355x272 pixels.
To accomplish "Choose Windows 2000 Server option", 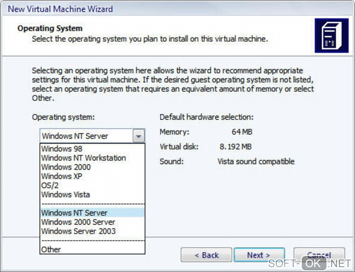I will coord(78,222).
